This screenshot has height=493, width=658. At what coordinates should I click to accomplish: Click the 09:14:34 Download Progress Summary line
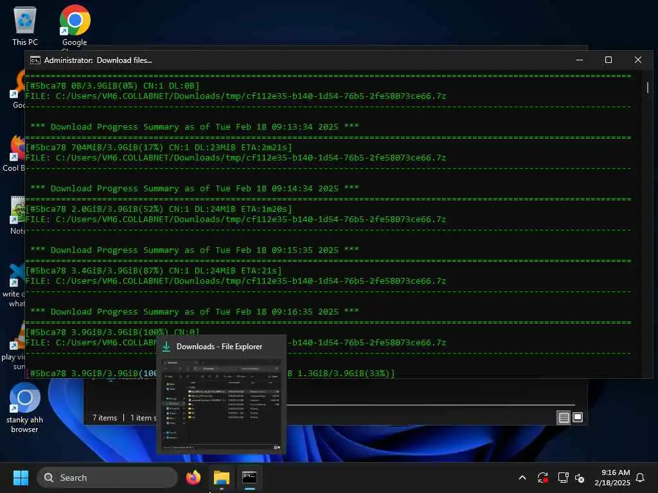[x=195, y=188]
